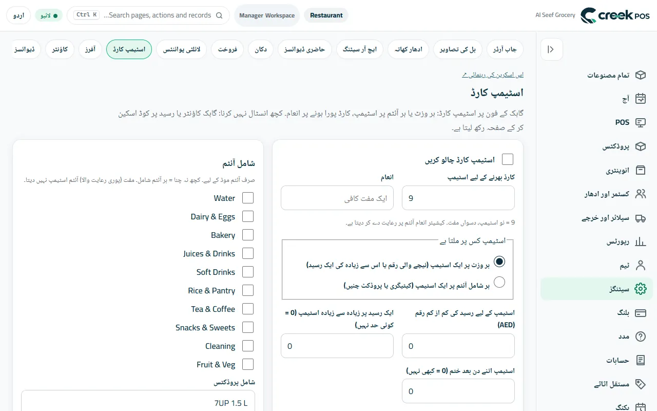Open Suppliers truck icon in sidebar
Image resolution: width=657 pixels, height=411 pixels.
click(640, 218)
